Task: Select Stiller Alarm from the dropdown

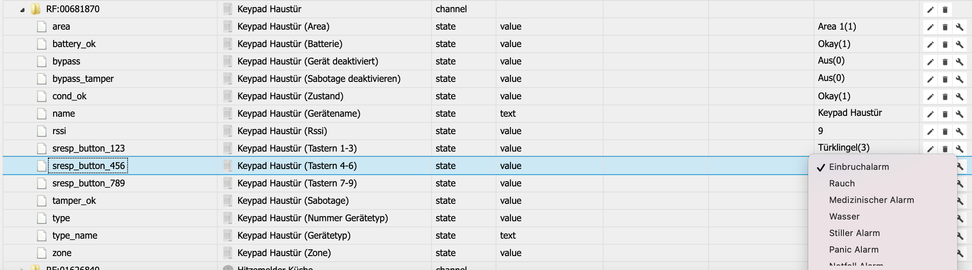Action: click(854, 233)
